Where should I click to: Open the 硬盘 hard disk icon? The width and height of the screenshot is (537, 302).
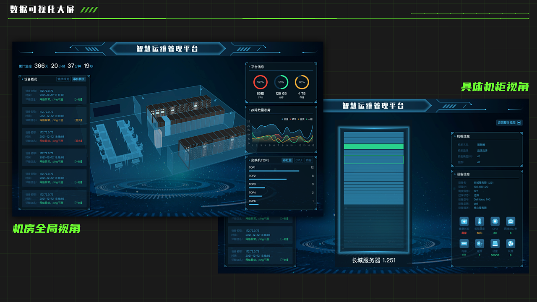click(495, 244)
